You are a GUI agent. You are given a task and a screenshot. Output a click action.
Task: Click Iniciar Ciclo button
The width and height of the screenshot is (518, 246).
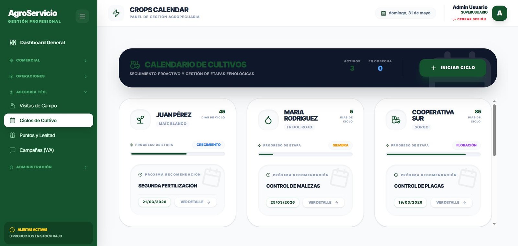pos(453,68)
